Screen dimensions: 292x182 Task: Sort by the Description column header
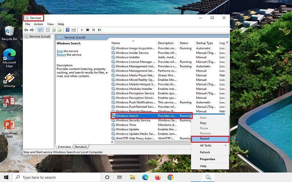click(x=167, y=43)
